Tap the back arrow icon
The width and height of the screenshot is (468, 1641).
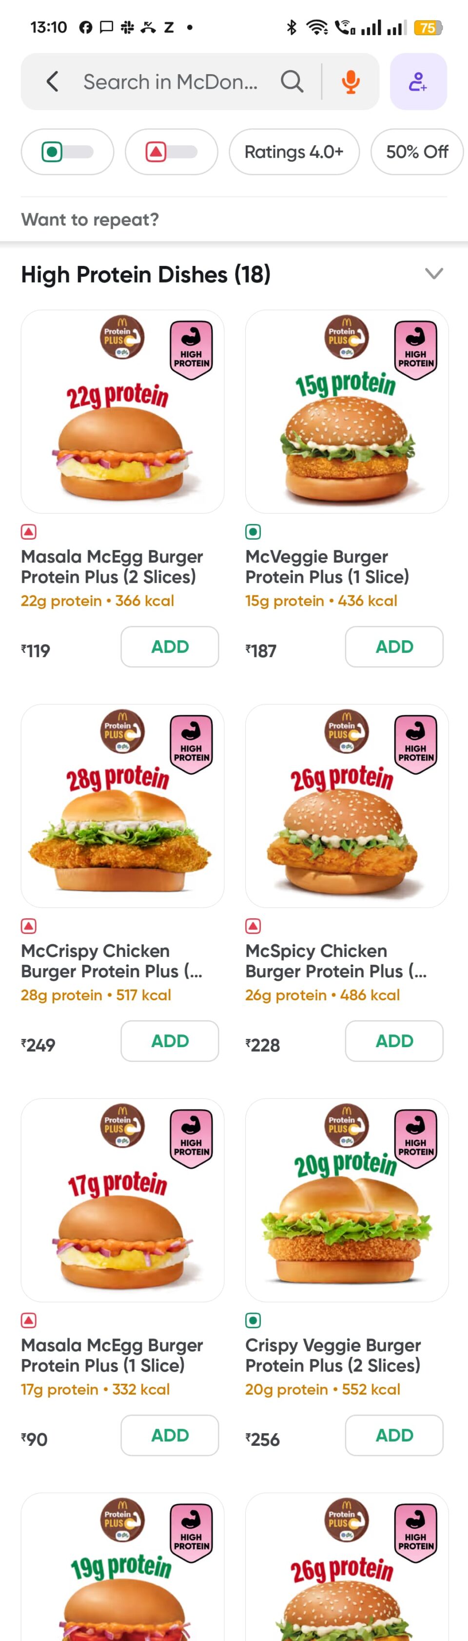pyautogui.click(x=52, y=81)
